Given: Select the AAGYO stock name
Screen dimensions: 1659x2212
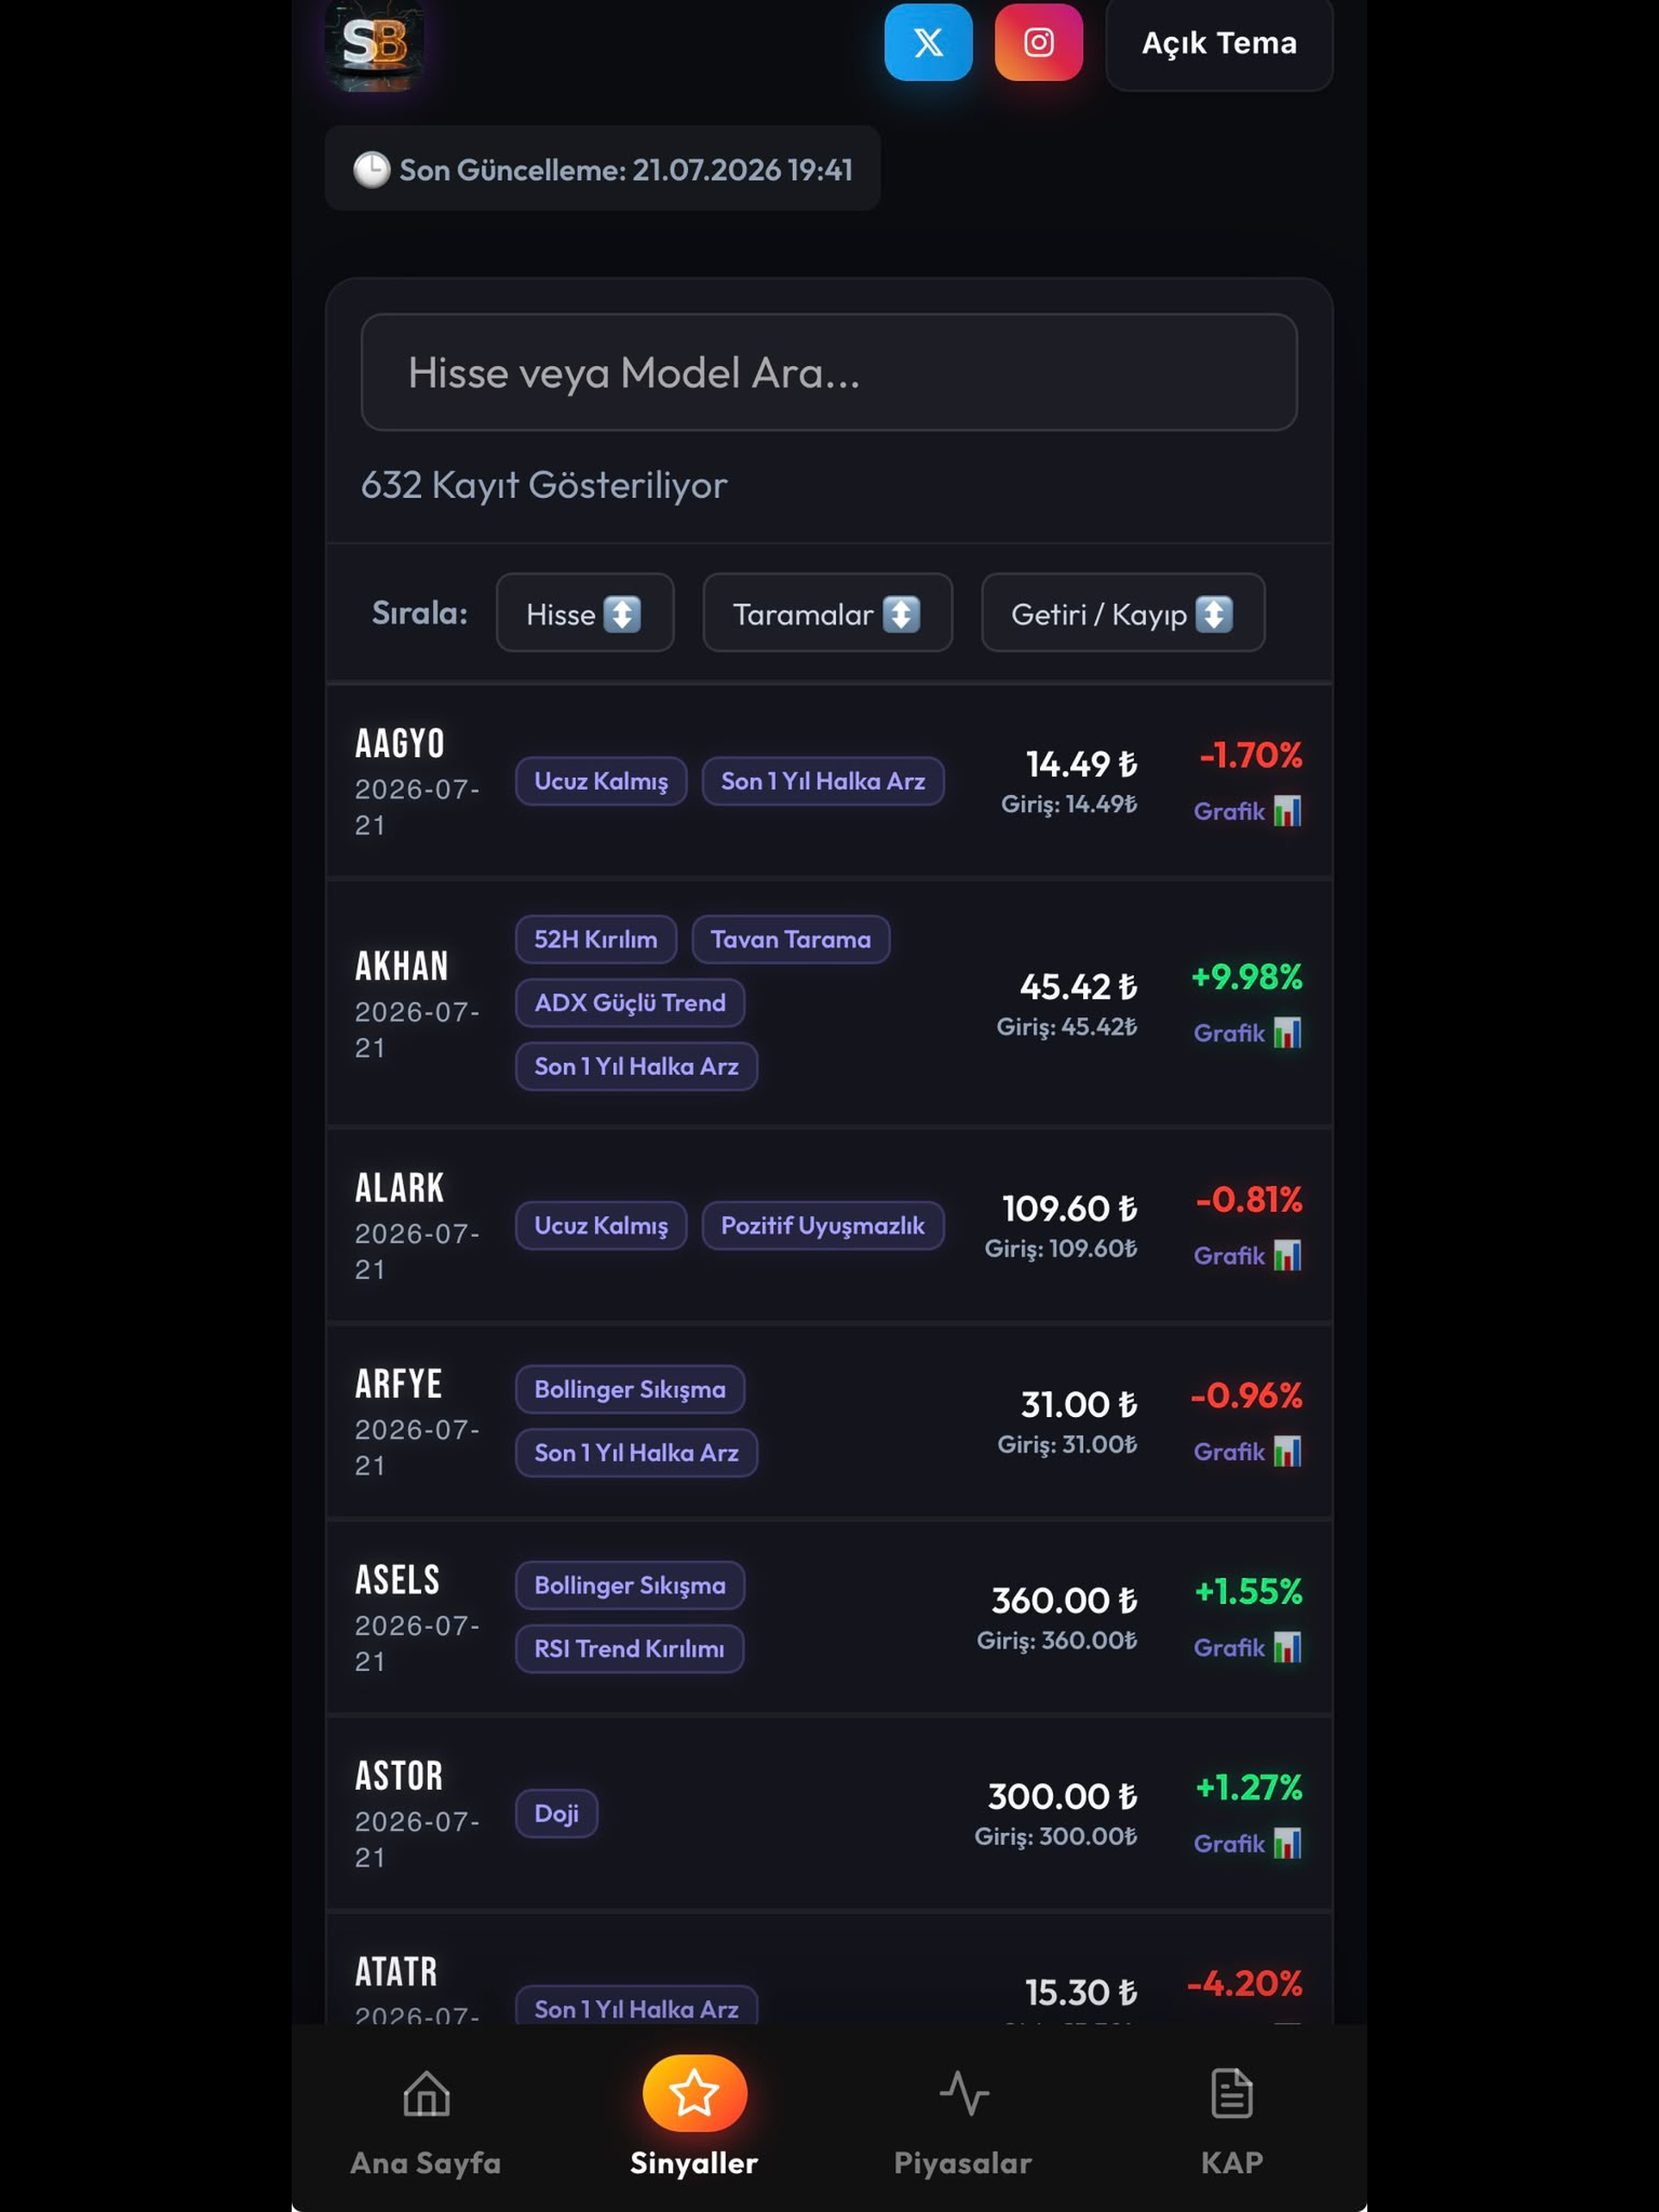Looking at the screenshot, I should tap(399, 743).
